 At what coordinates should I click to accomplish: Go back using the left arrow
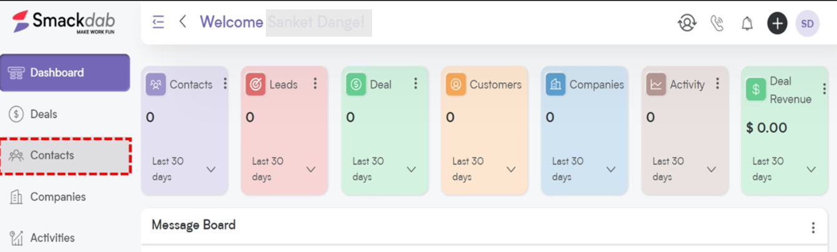183,22
